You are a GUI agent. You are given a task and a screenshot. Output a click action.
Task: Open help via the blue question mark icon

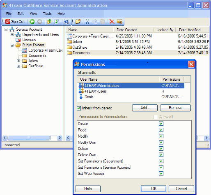pyautogui.click(x=67, y=22)
